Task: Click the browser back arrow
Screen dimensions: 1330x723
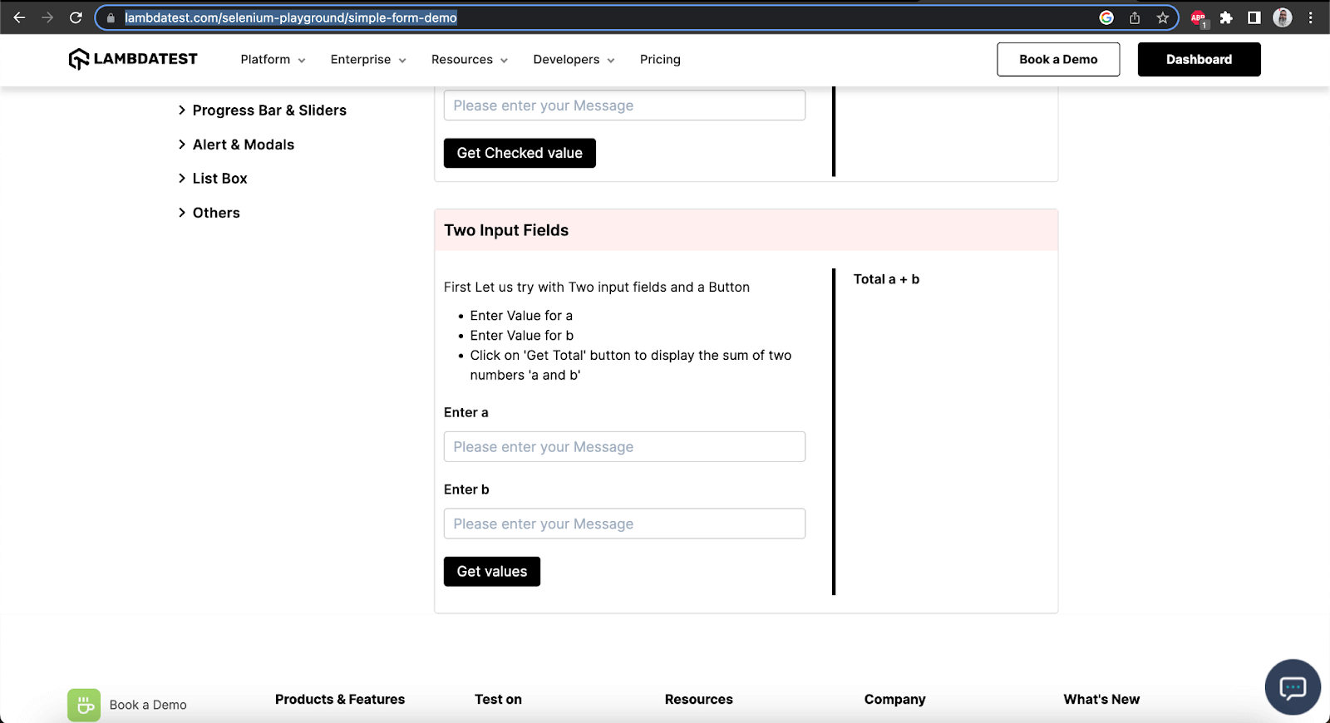Action: click(x=19, y=17)
